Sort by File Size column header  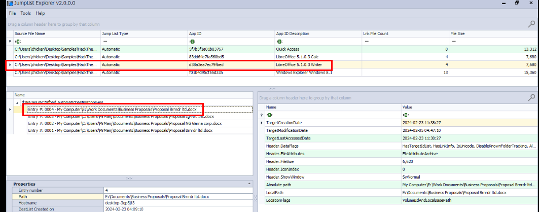(x=493, y=33)
